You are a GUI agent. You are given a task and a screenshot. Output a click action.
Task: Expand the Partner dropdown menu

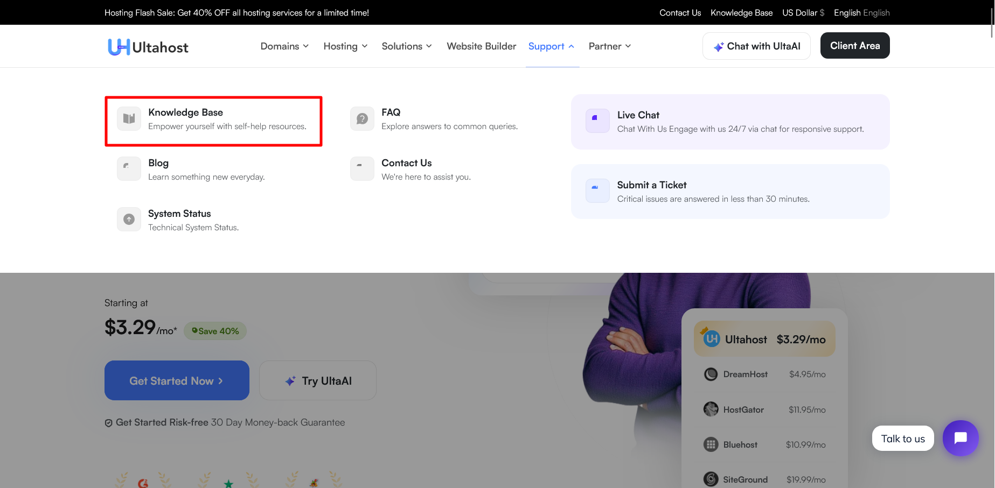click(x=609, y=46)
